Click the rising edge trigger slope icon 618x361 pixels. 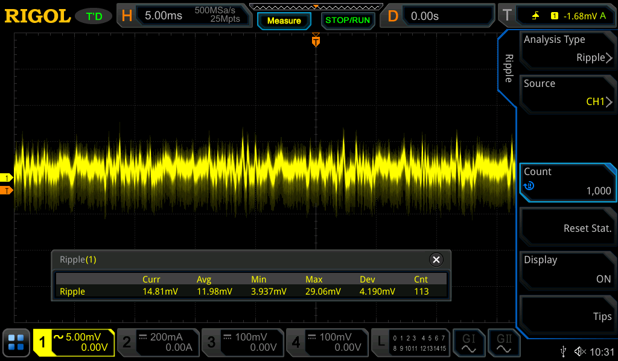pos(535,16)
